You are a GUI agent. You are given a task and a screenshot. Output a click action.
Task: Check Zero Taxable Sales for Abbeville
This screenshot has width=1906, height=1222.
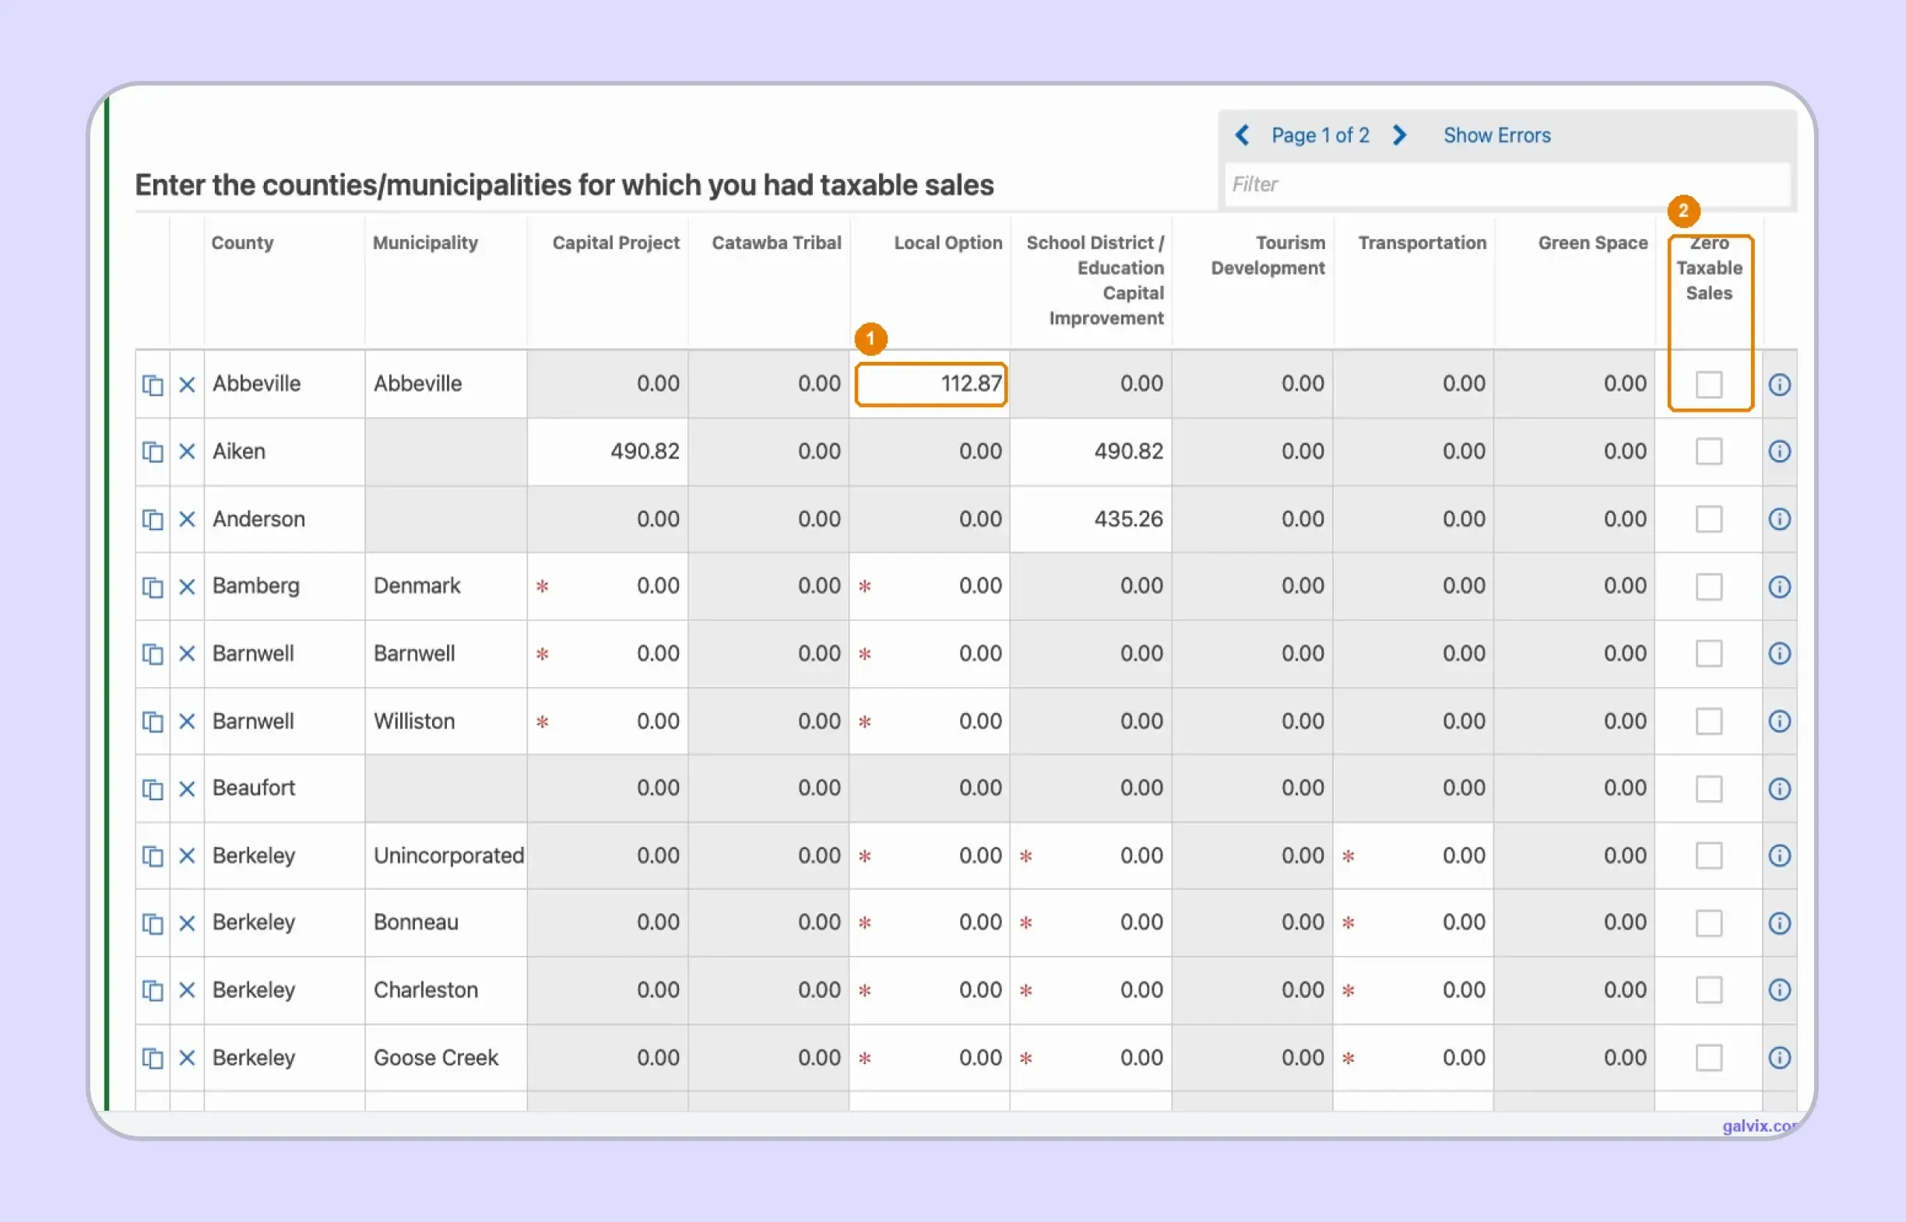(x=1709, y=385)
